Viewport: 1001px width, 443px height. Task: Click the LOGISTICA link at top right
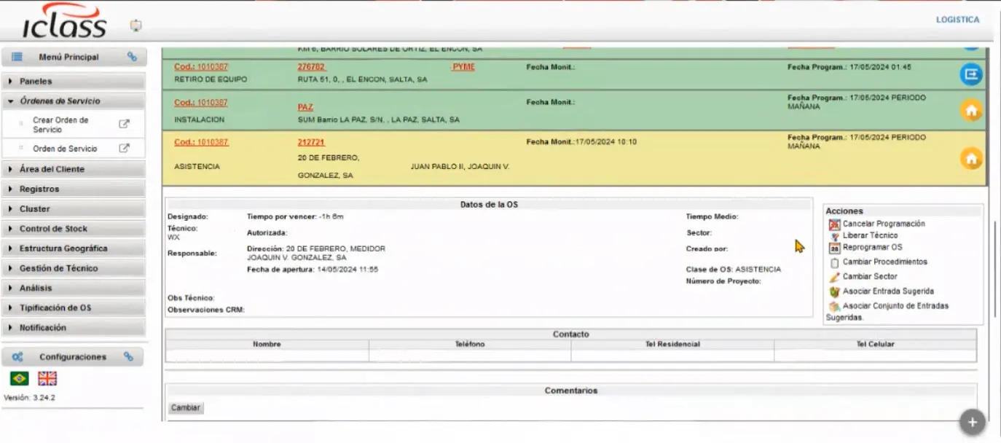click(957, 20)
